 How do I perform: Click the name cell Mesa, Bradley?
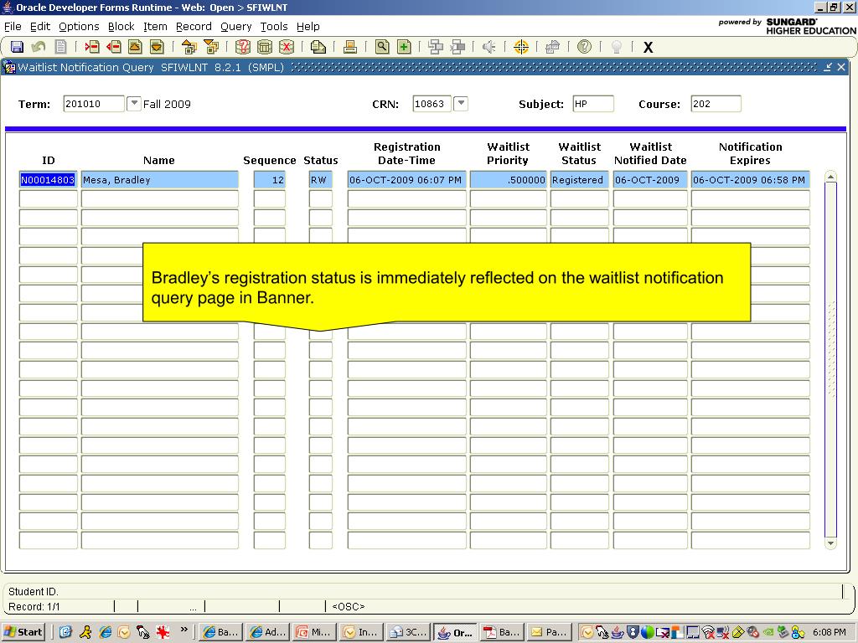(x=160, y=180)
